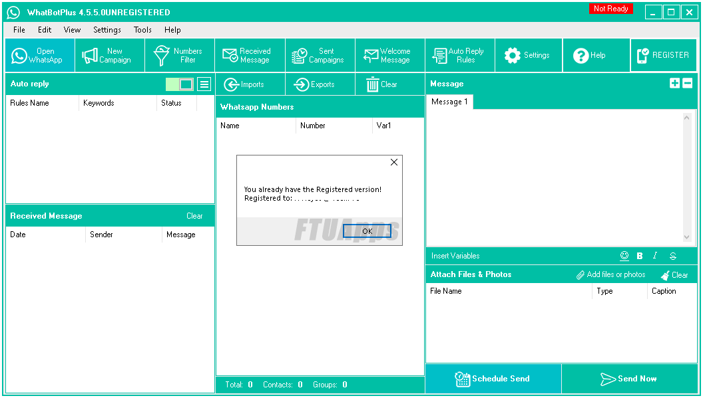Sort by Status column header
The image size is (703, 398).
(x=176, y=103)
